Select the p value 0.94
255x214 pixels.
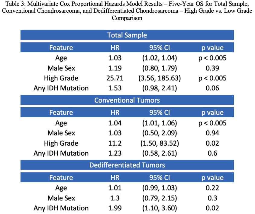[x=212, y=133]
